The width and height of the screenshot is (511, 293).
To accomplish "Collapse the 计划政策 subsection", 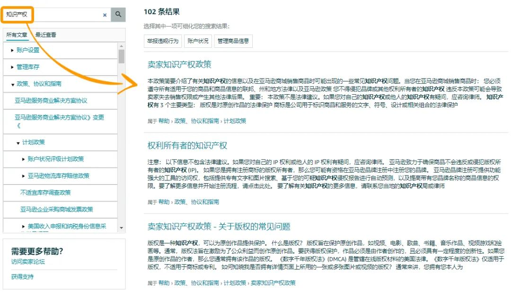I will (18, 142).
